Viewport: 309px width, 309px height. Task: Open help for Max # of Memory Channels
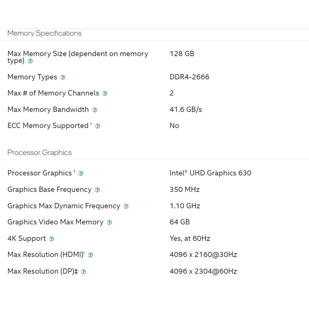click(105, 94)
